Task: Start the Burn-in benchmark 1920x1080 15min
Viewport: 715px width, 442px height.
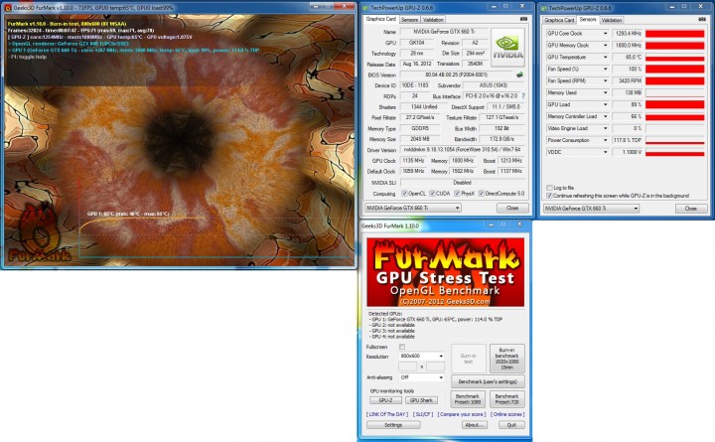Action: coord(506,359)
